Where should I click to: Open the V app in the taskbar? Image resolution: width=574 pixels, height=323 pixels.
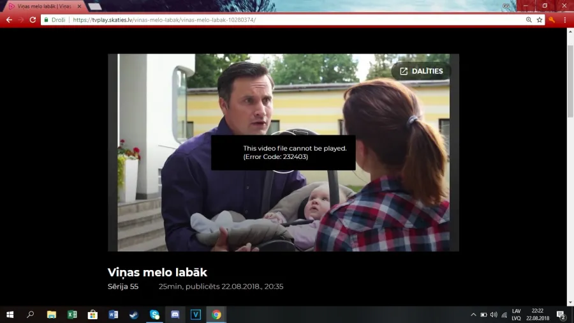coord(196,315)
